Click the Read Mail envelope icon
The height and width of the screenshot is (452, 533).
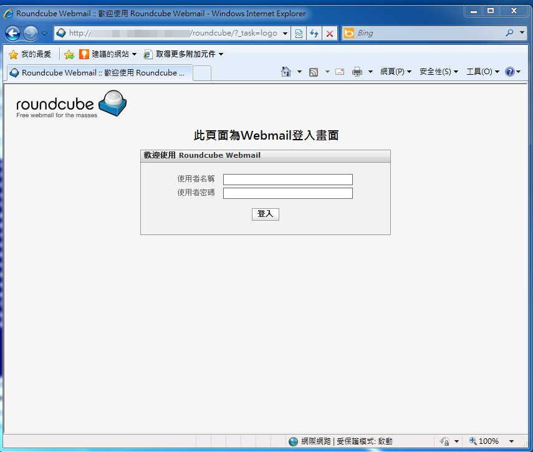tap(340, 72)
